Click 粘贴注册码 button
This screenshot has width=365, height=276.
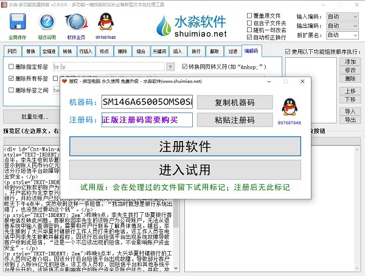pos(235,120)
